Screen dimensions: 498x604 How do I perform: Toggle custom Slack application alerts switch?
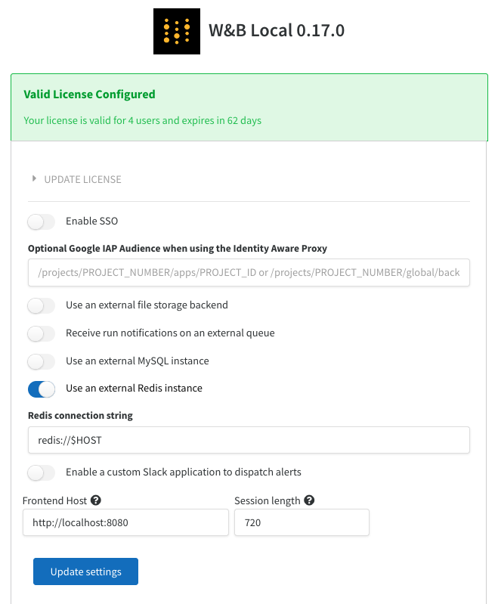tap(42, 473)
